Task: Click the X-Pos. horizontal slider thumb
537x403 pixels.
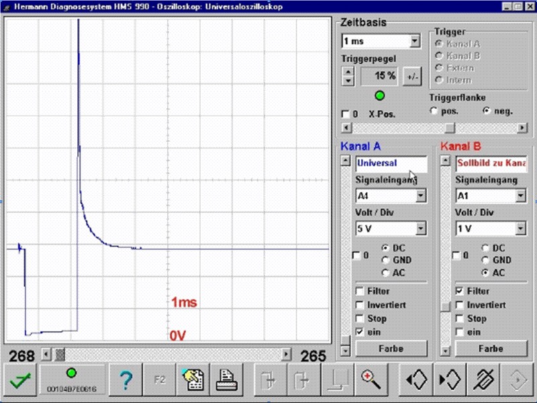Action: (450, 128)
